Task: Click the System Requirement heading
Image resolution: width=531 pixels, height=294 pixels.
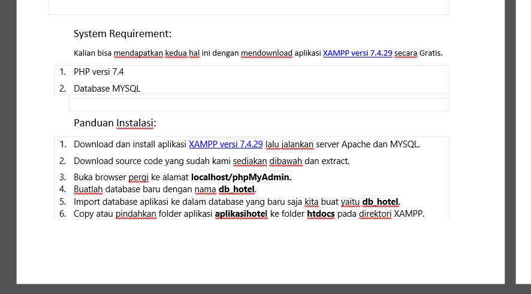Action: (123, 34)
